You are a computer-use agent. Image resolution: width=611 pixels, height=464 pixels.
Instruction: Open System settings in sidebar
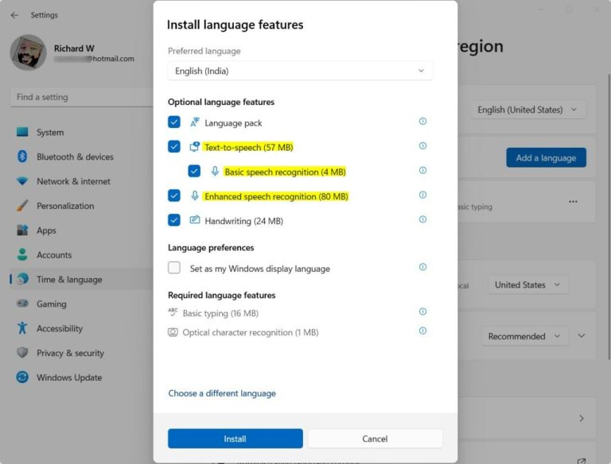tap(82, 133)
